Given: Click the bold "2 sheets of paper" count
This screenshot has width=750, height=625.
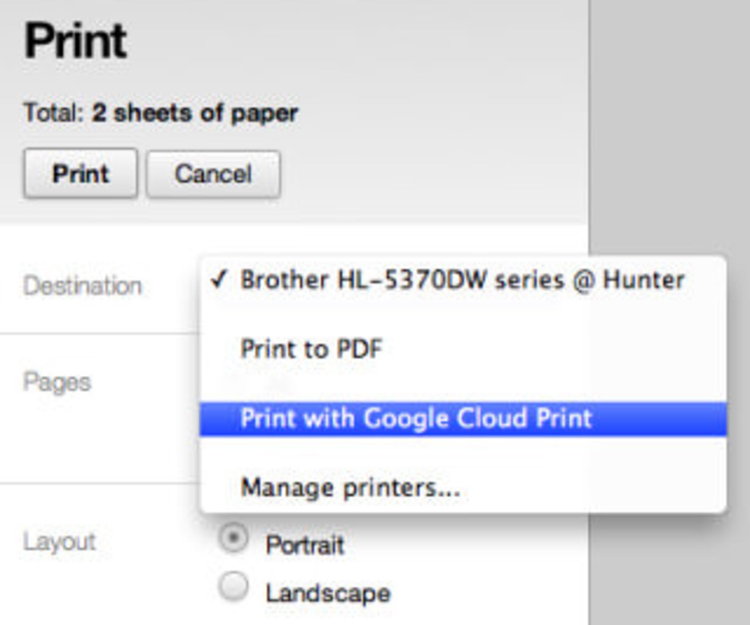Looking at the screenshot, I should tap(195, 114).
